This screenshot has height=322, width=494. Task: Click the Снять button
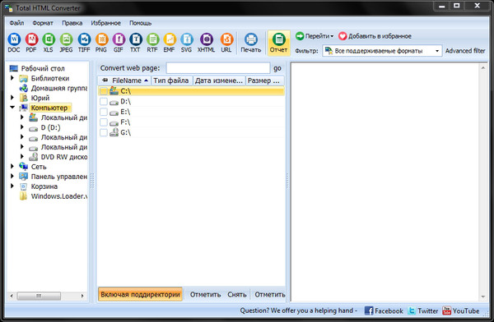tap(237, 295)
